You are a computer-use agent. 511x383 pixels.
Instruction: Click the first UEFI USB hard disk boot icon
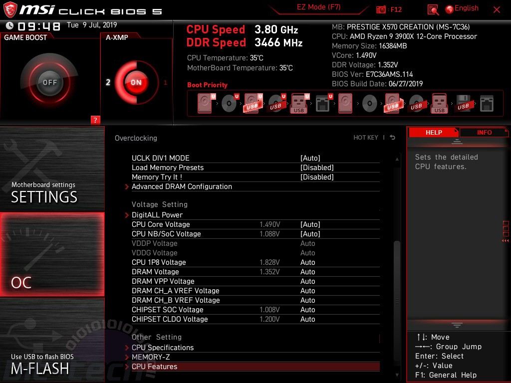253,104
